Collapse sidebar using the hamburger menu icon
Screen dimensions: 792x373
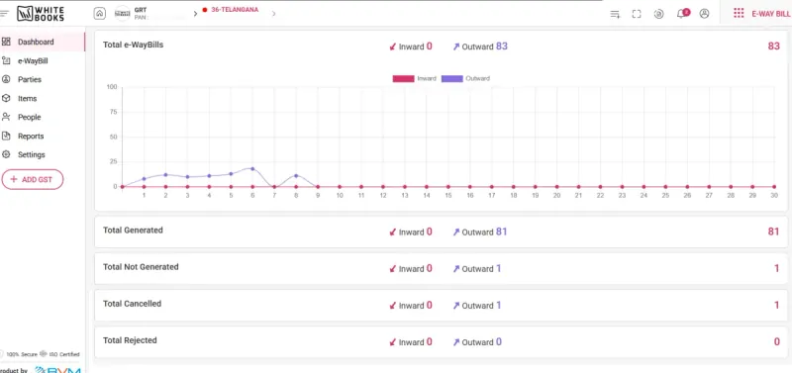coord(5,14)
